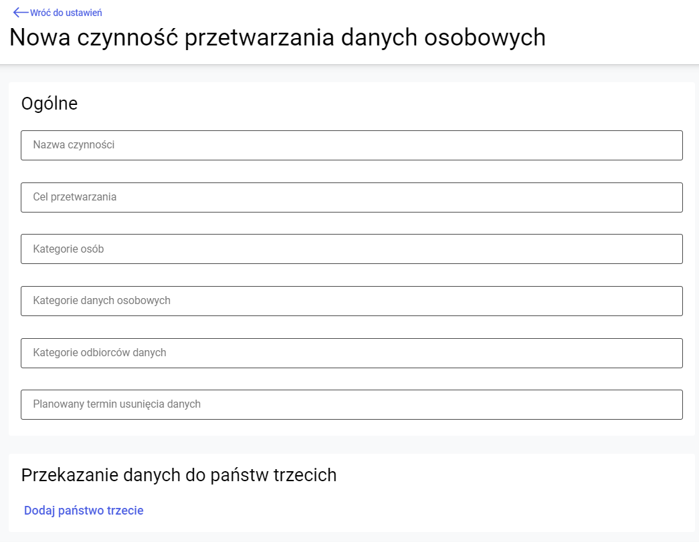
Task: Click into the 'Cel przetwarzania' field
Action: point(351,197)
